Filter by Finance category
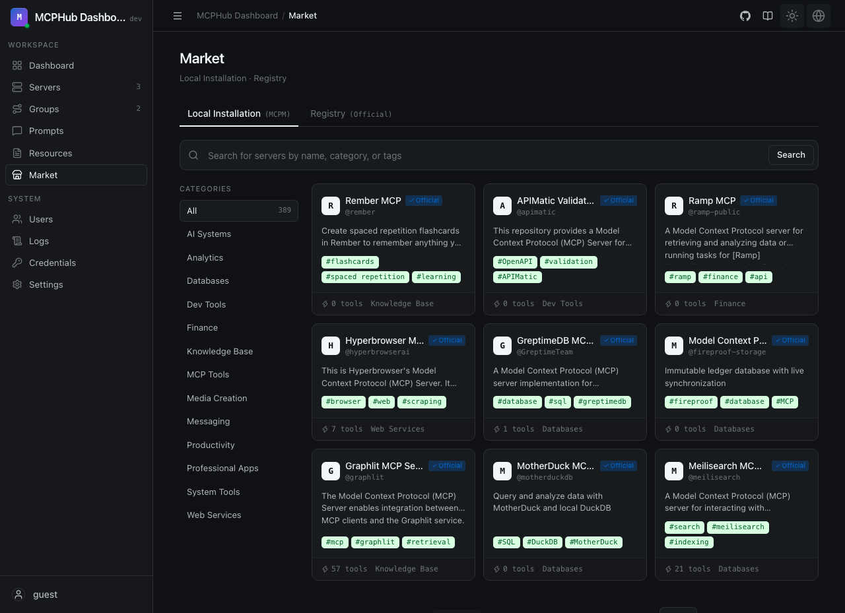This screenshot has height=613, width=845. coord(239,328)
